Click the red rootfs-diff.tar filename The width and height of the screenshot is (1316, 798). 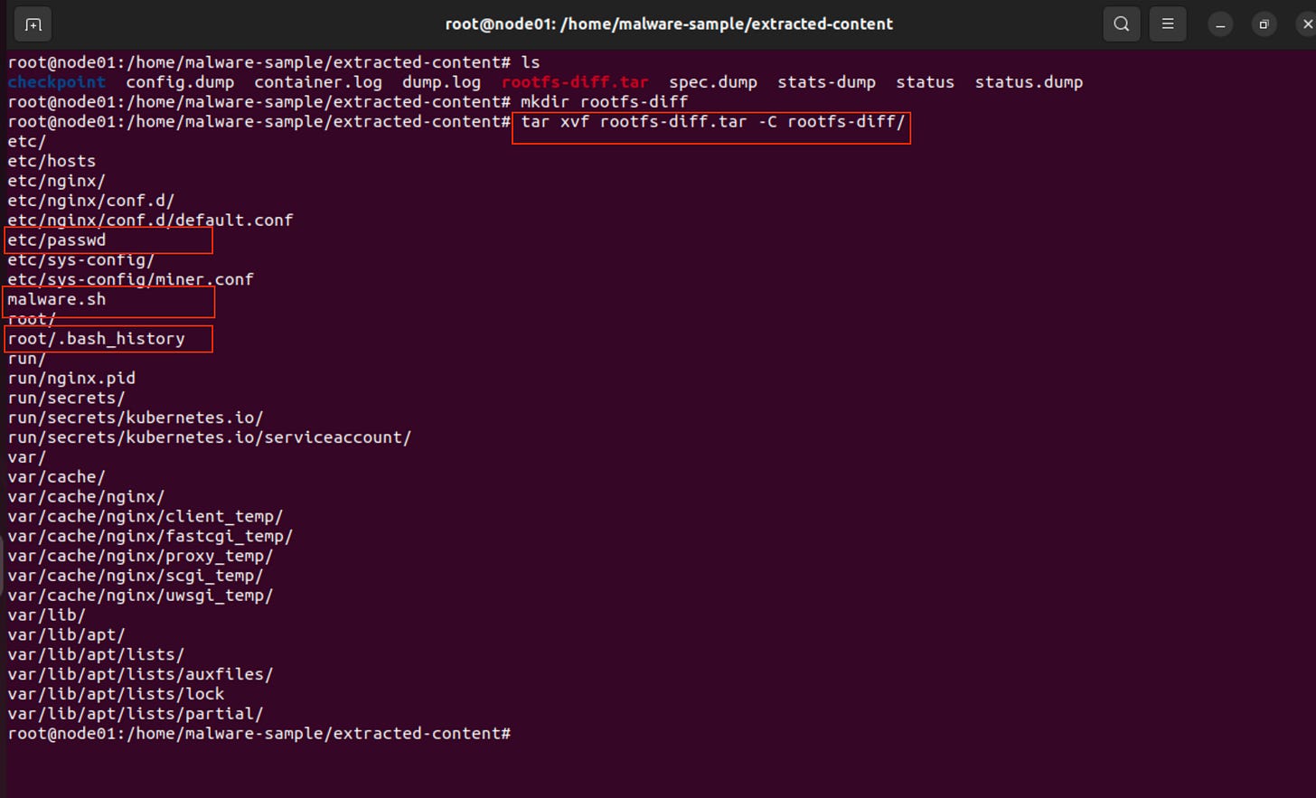pos(575,82)
